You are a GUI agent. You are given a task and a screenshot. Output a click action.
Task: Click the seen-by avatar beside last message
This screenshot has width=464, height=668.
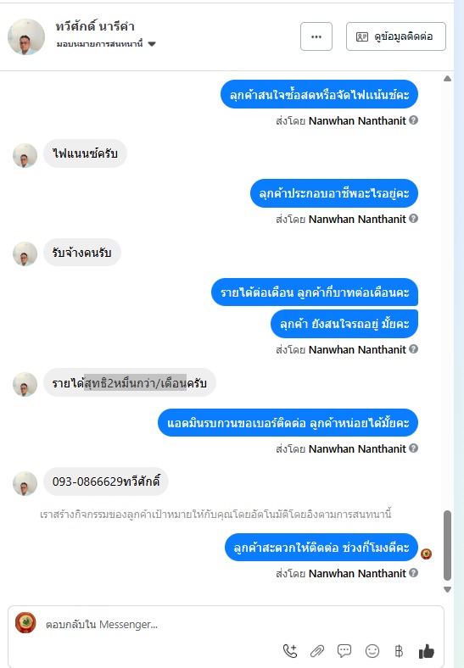tap(426, 554)
